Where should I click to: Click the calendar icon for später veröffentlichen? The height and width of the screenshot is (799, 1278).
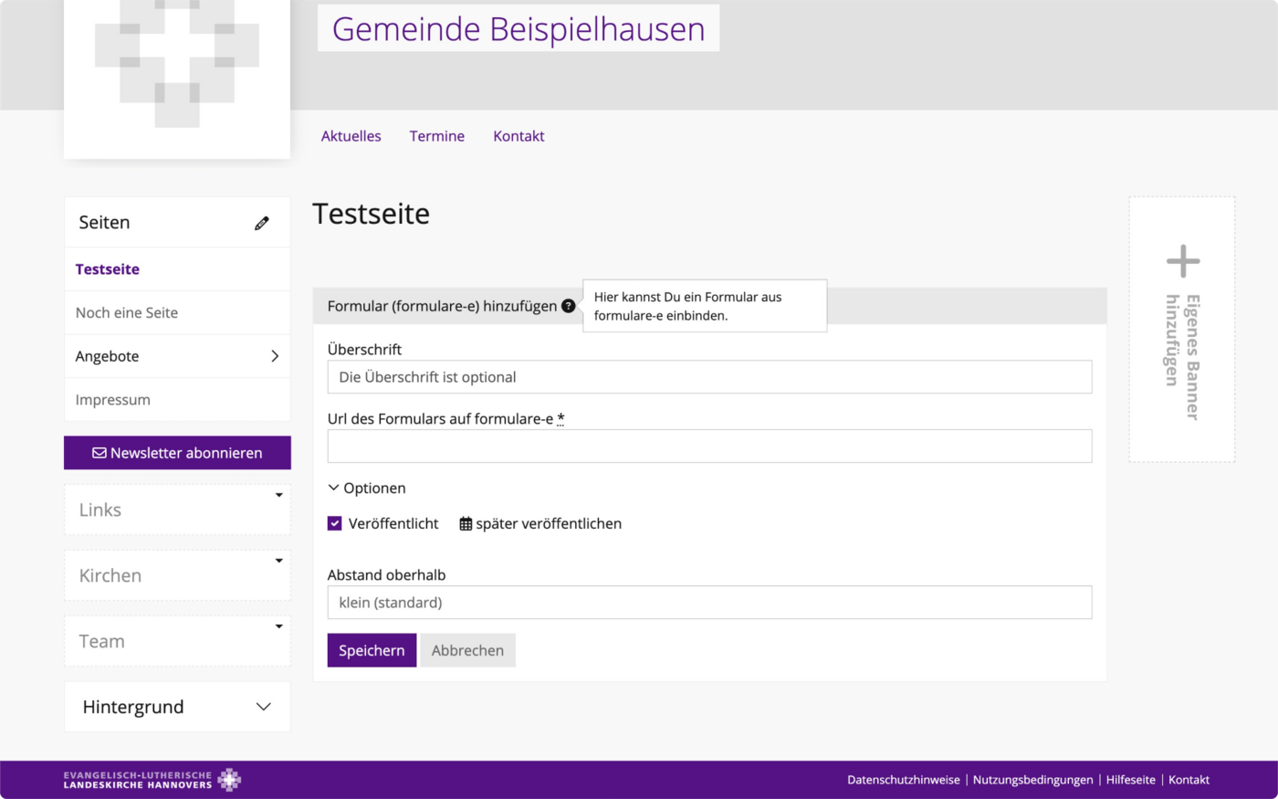click(466, 524)
